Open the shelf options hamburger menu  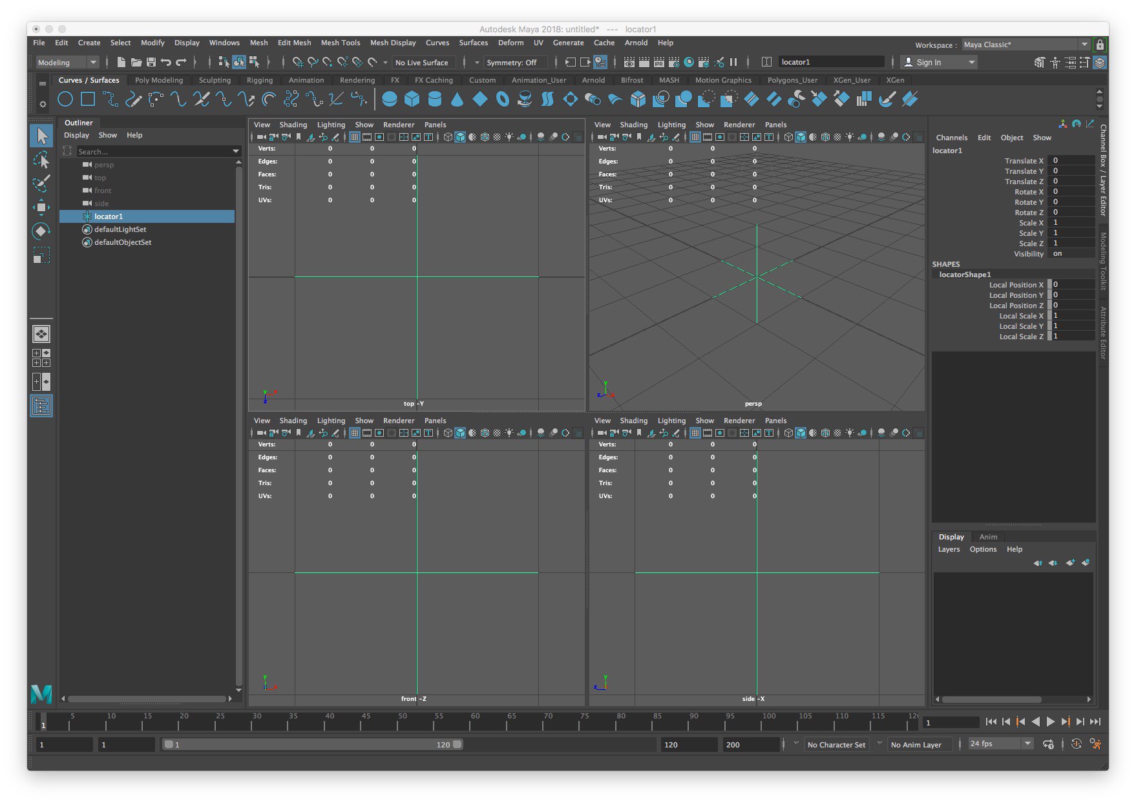coord(43,83)
